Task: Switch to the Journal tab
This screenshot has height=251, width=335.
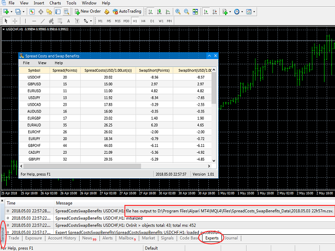Action: [231, 238]
